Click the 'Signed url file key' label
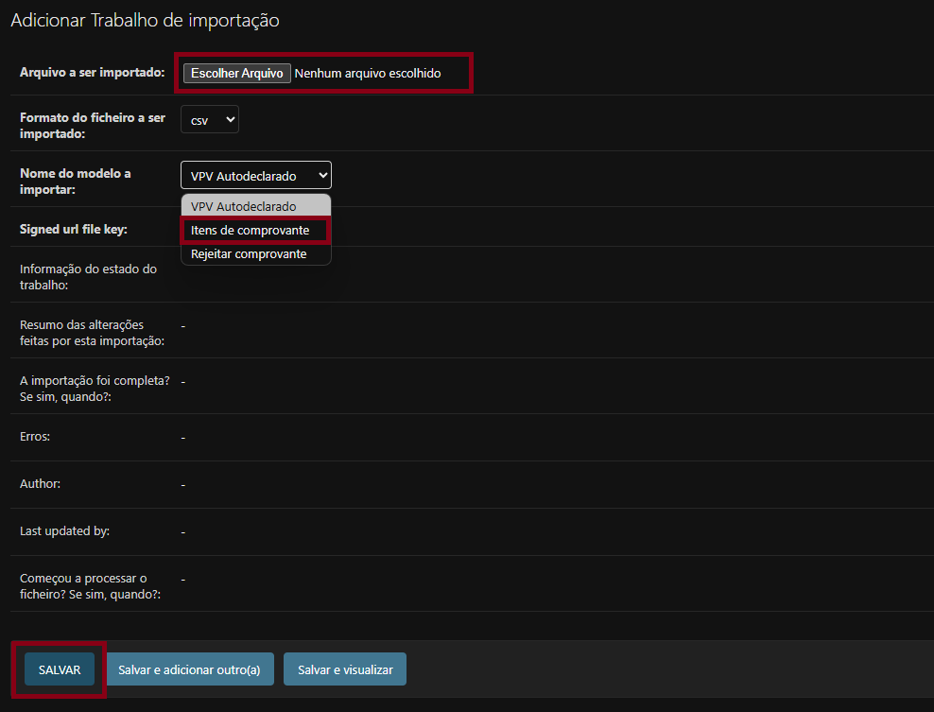Viewport: 934px width, 712px height. tap(74, 229)
